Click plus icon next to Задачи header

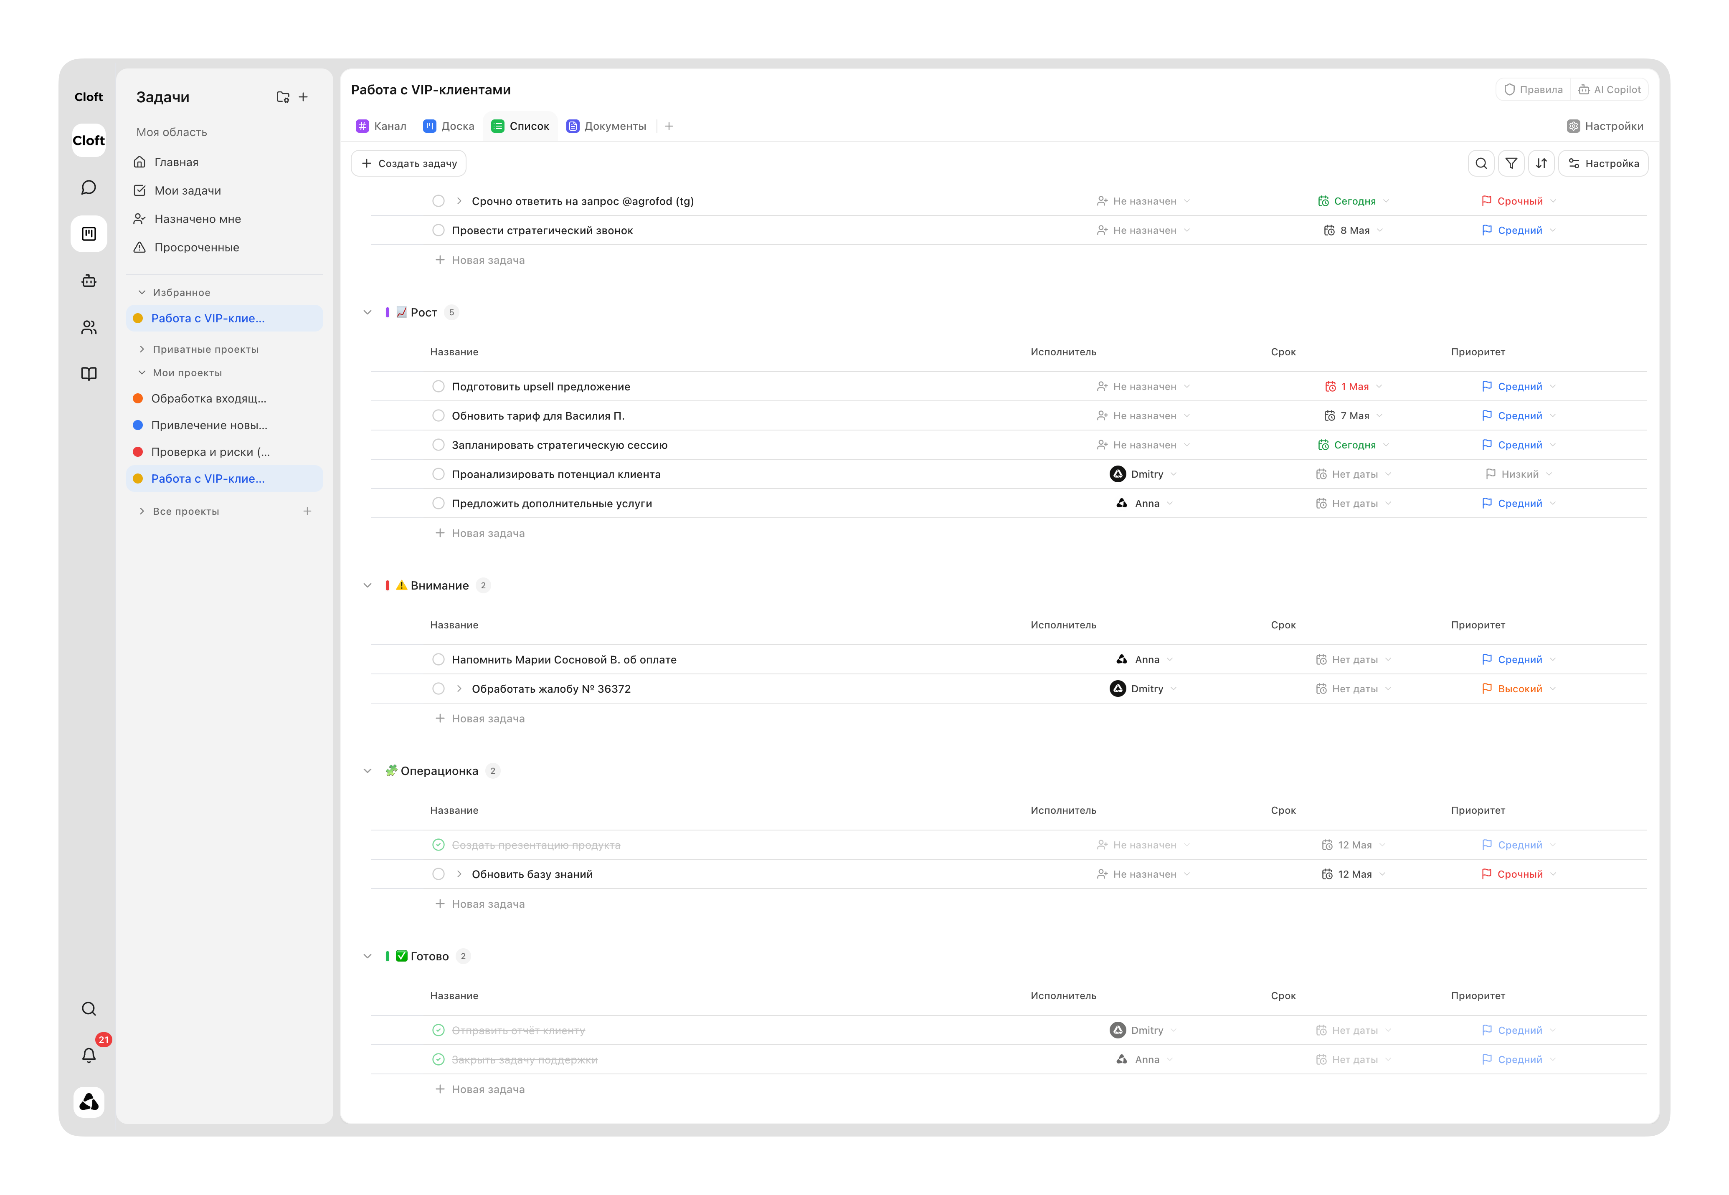click(303, 96)
